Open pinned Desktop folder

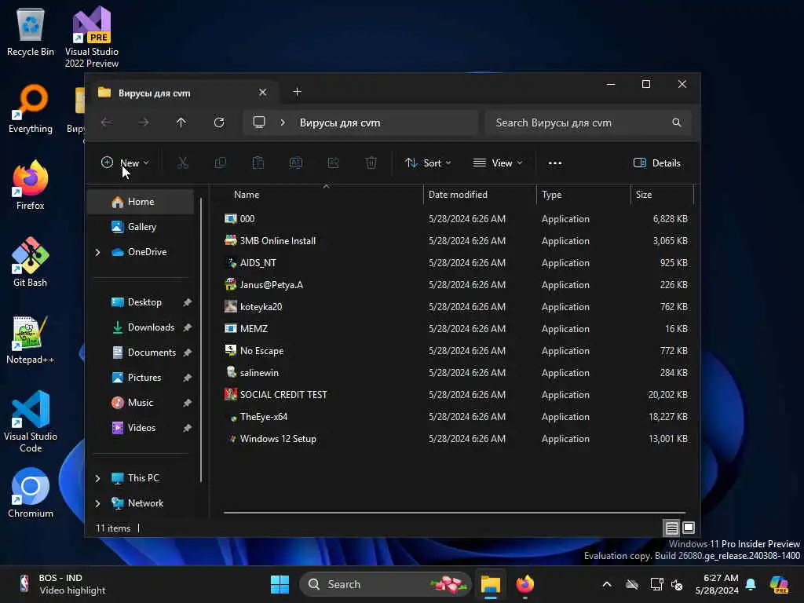point(144,302)
